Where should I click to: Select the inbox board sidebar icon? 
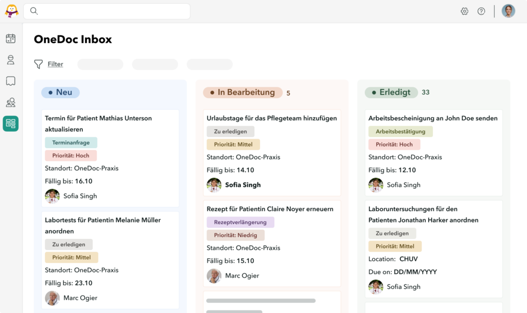coord(11,123)
